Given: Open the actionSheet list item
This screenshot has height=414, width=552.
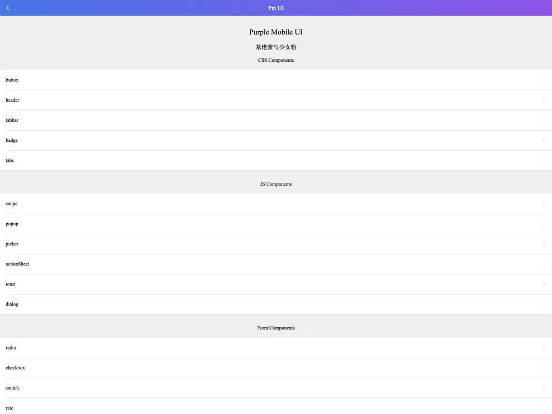Looking at the screenshot, I should point(18,264).
